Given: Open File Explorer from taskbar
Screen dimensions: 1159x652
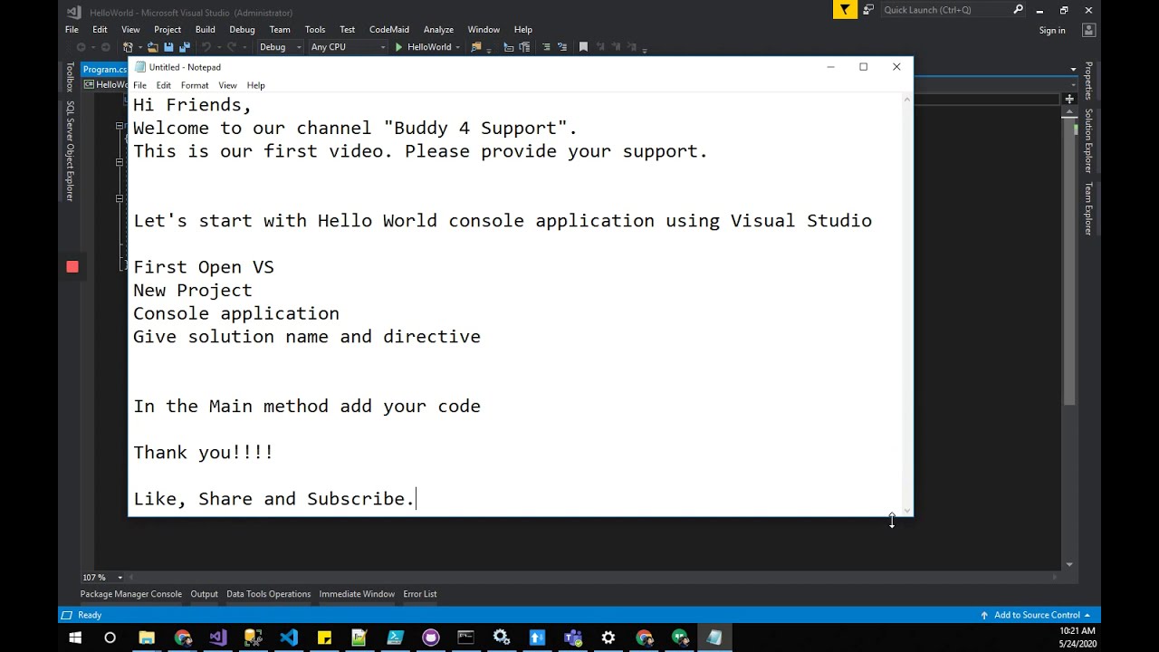Looking at the screenshot, I should click(x=147, y=638).
